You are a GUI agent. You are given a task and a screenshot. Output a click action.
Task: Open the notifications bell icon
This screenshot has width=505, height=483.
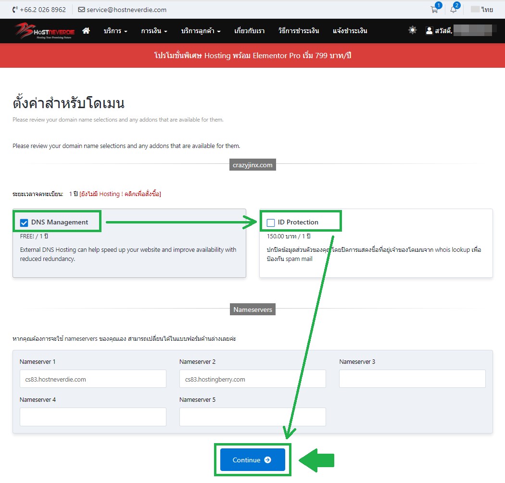453,10
